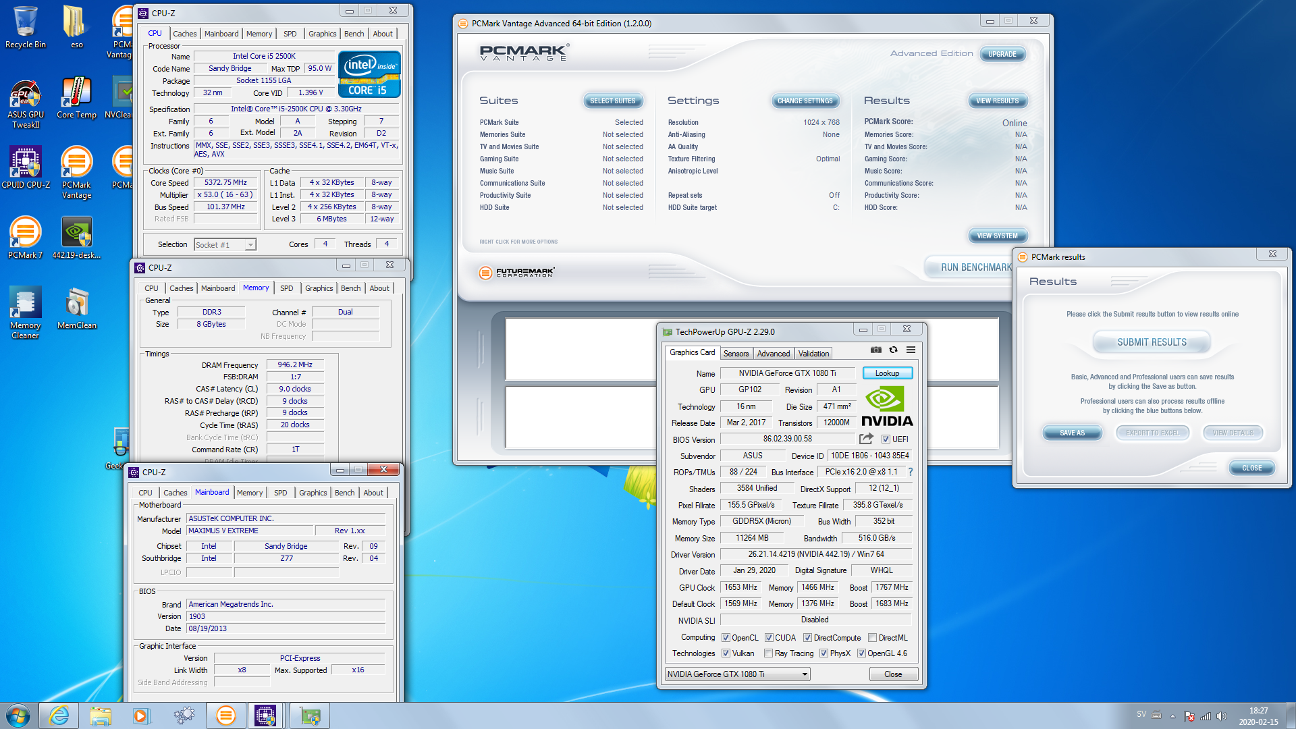This screenshot has width=1296, height=729.
Task: Open the Socket #1 selection dropdown in CPU-Z
Action: (225, 245)
